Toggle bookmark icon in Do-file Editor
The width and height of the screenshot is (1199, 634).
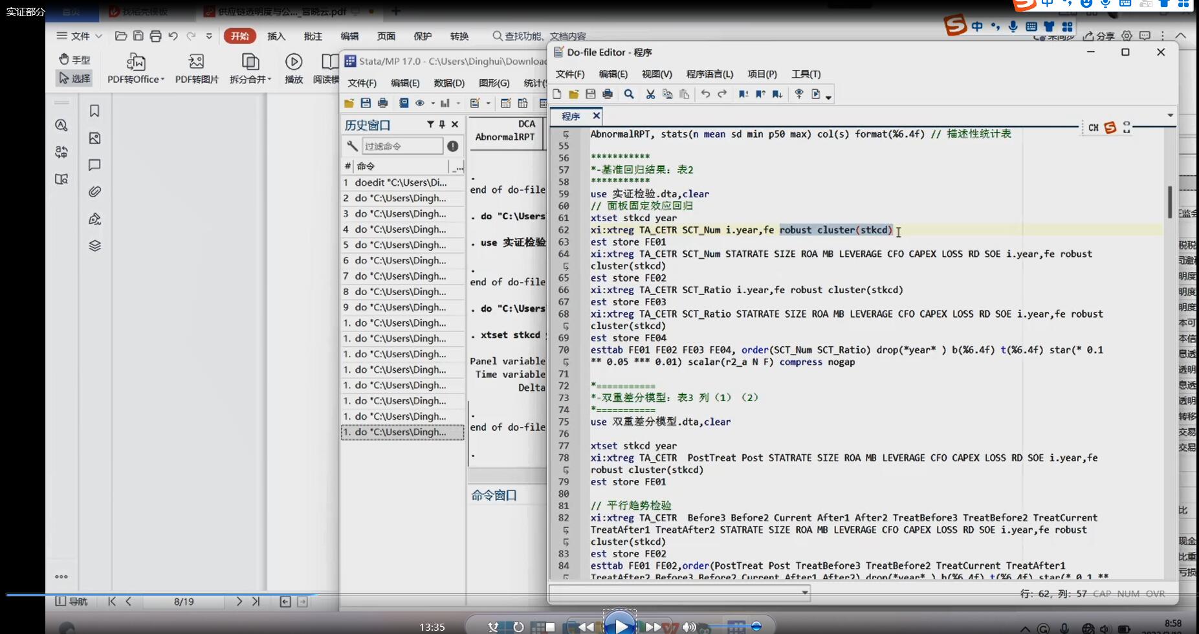[x=743, y=94]
